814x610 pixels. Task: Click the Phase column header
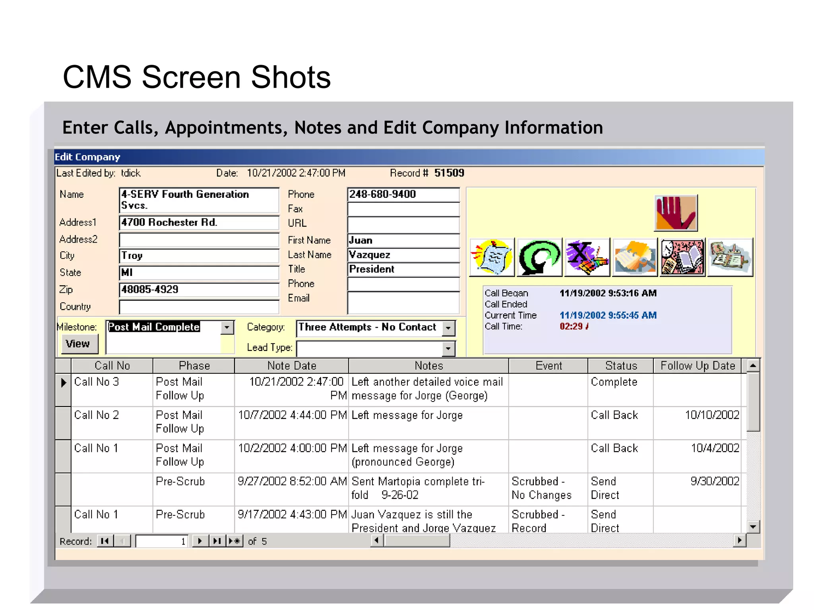click(194, 366)
